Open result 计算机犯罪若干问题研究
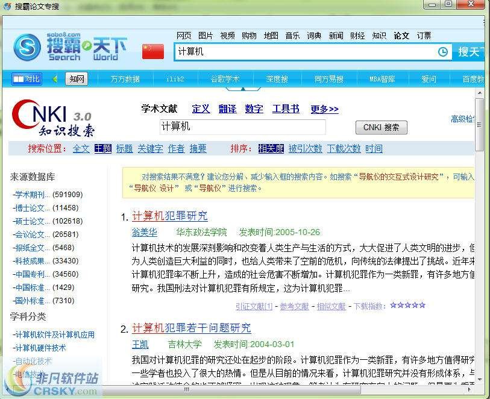This screenshot has height=399, width=490. [191, 328]
